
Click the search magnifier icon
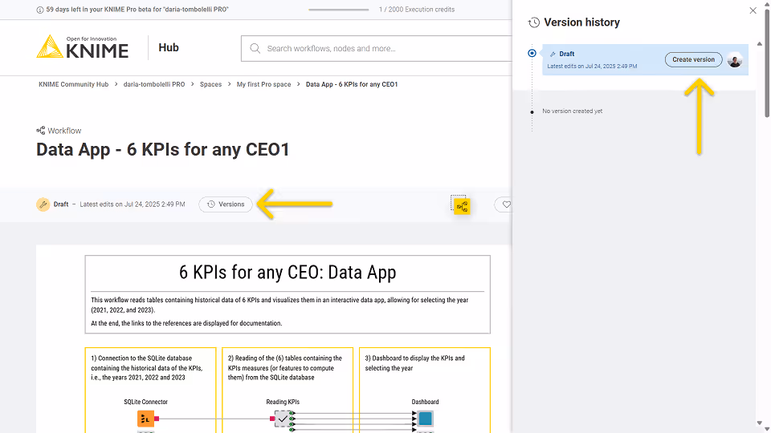click(255, 48)
